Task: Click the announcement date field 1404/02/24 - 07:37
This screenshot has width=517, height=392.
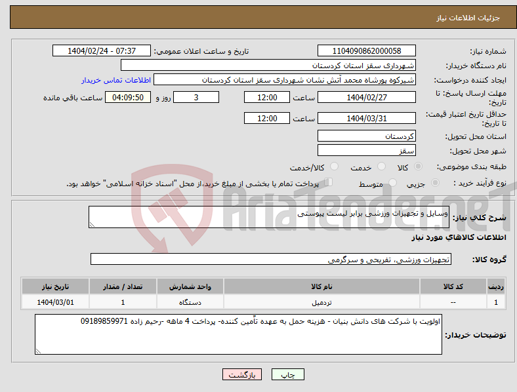Action: coord(102,51)
